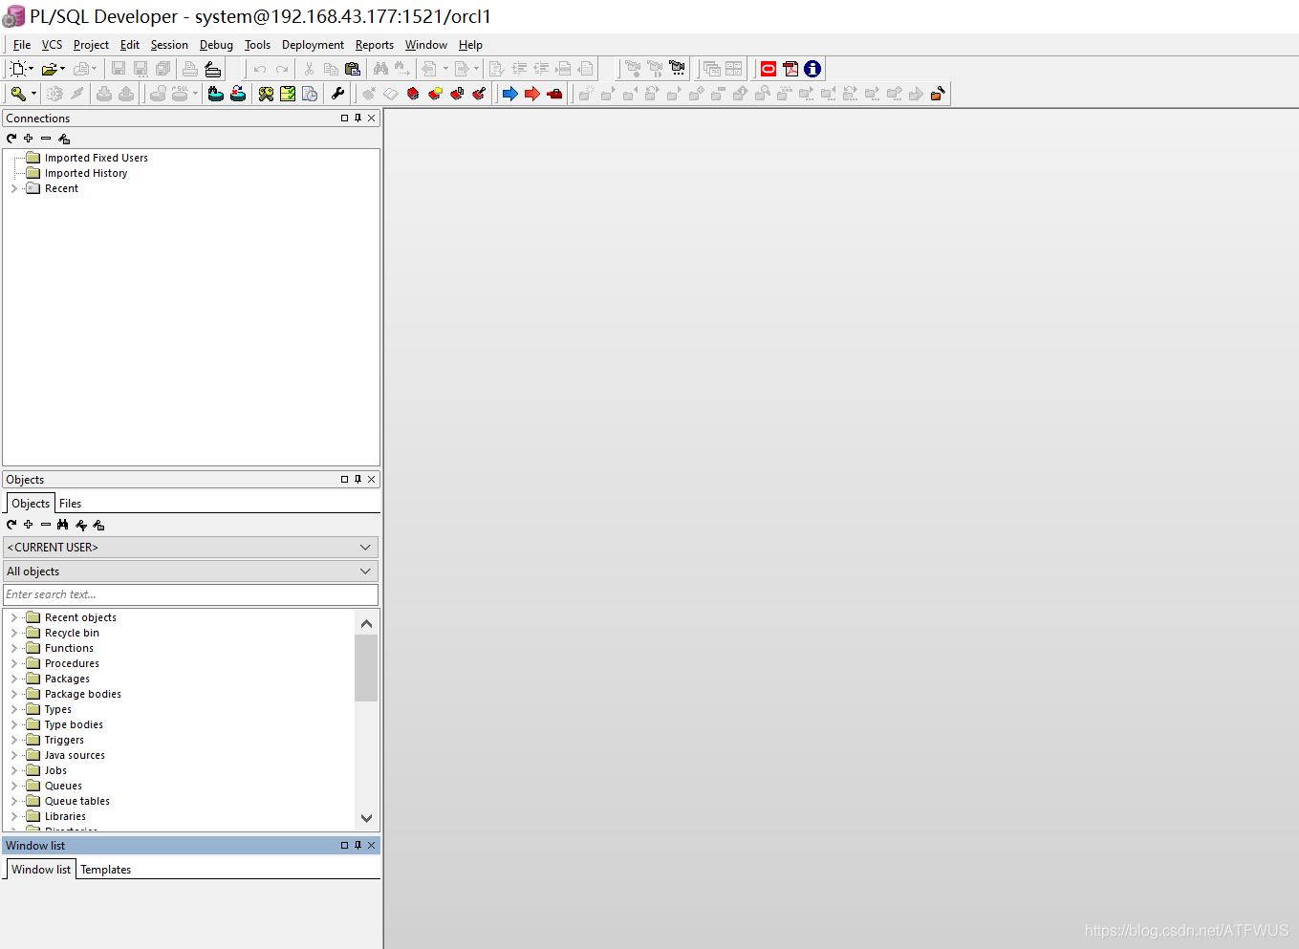The height and width of the screenshot is (949, 1299).
Task: Open printer setup with wrench-printer icon
Action: (x=212, y=69)
